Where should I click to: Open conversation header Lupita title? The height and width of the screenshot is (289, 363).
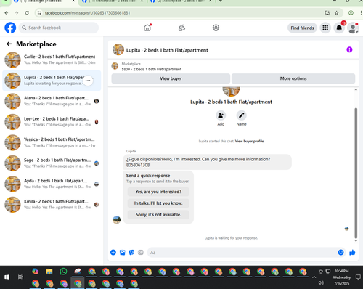click(x=167, y=50)
